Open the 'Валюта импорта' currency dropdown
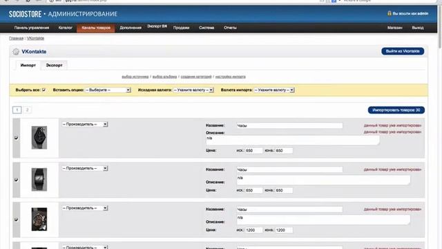This screenshot has height=249, width=442. [274, 90]
